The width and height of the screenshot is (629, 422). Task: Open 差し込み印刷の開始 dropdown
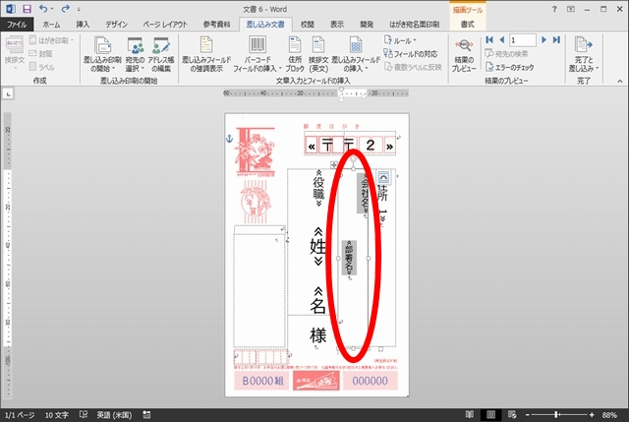click(102, 54)
